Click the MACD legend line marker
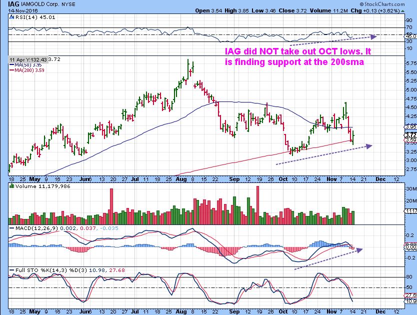Image resolution: width=417 pixels, height=315 pixels. click(11, 228)
